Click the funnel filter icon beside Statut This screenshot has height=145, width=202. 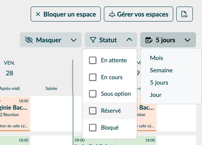93,40
